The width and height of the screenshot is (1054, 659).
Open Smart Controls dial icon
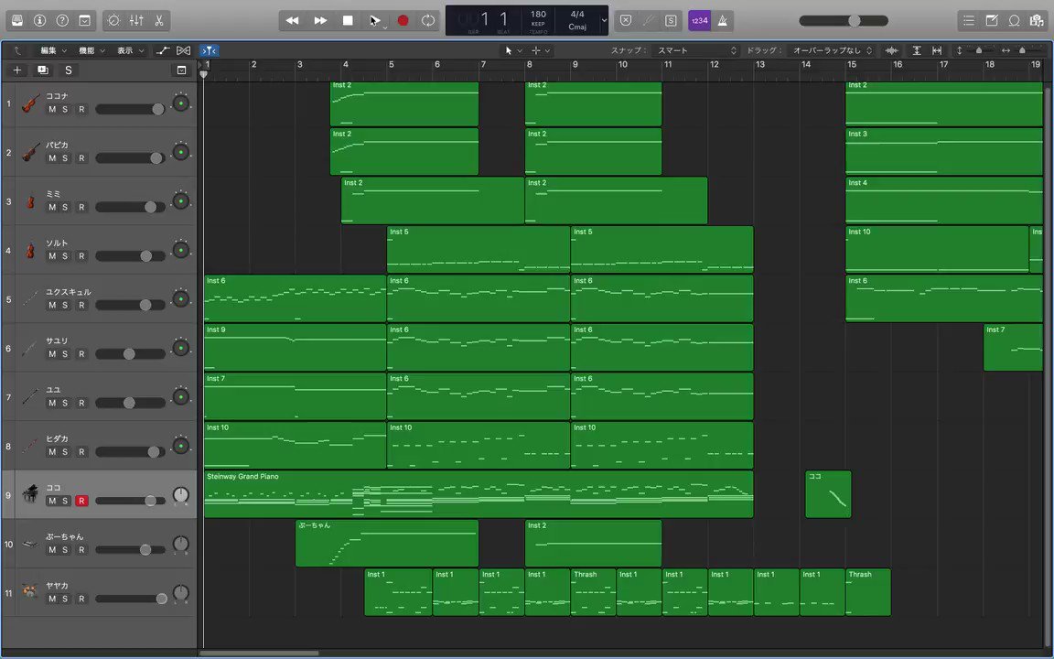pos(113,20)
